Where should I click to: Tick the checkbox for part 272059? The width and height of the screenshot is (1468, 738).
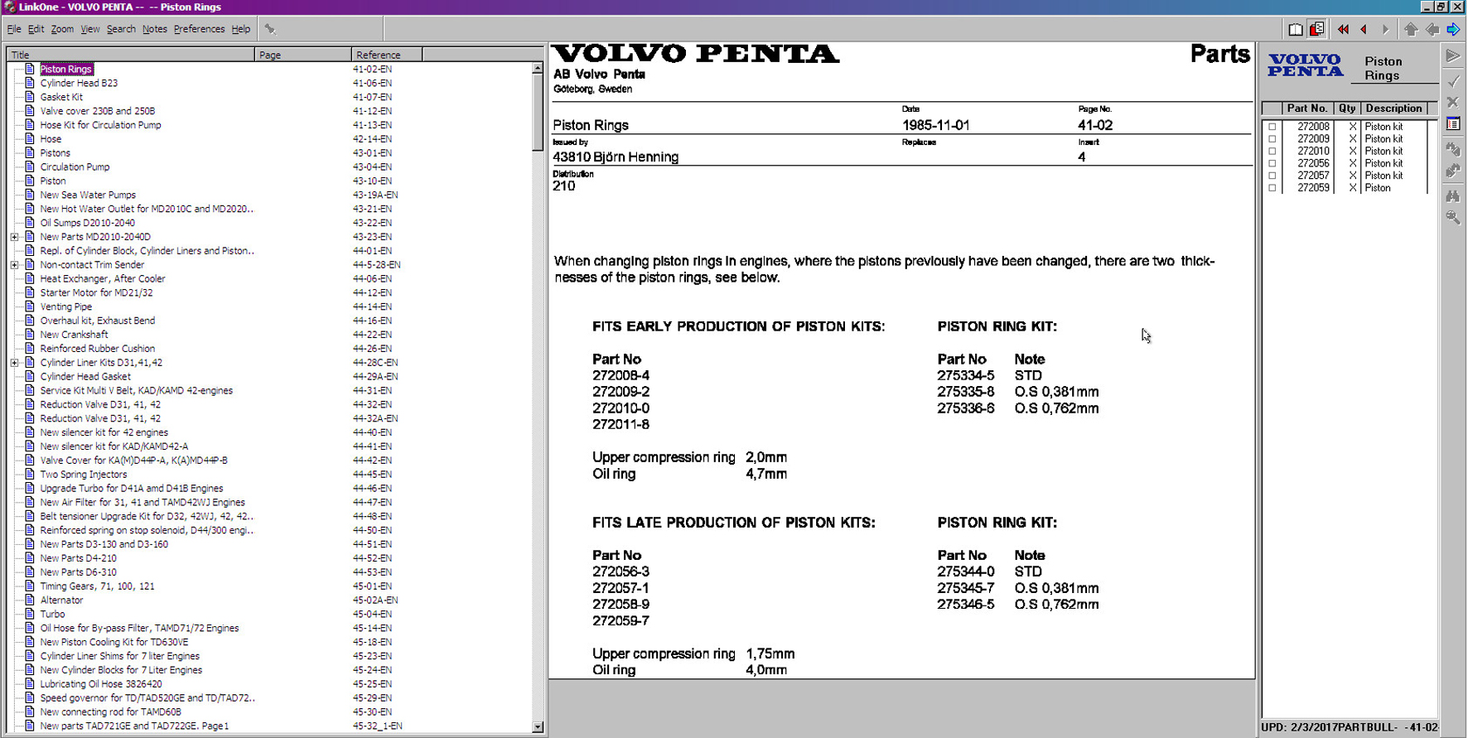pos(1272,188)
